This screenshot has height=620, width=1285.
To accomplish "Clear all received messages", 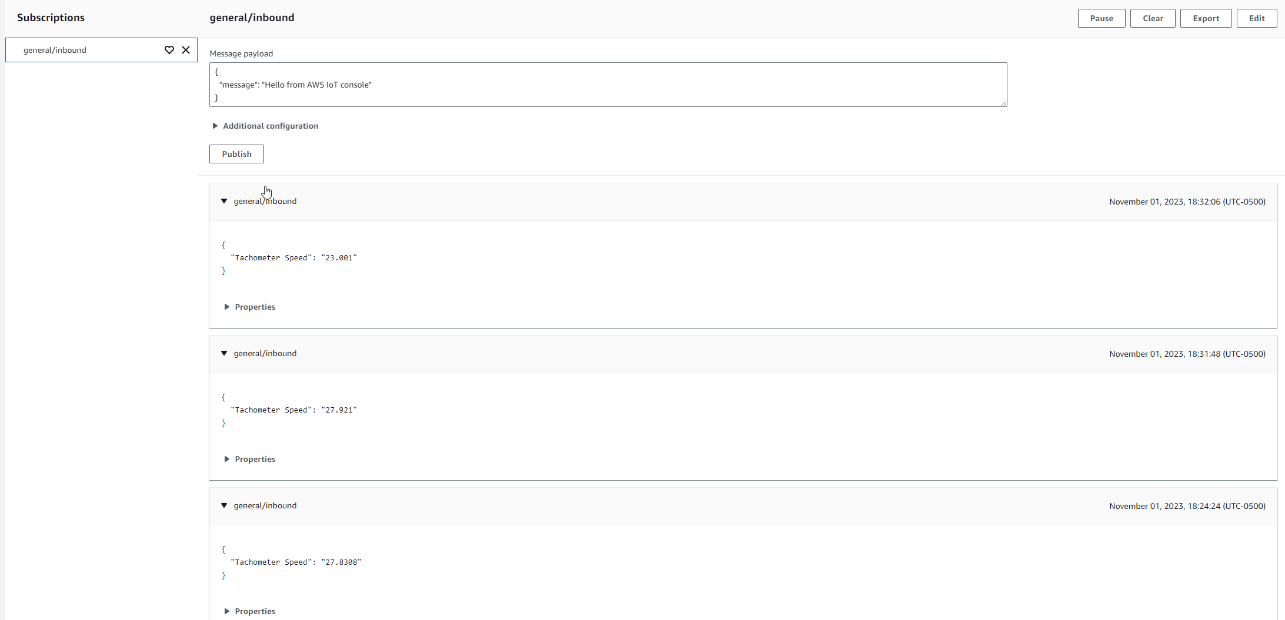I will (1153, 18).
